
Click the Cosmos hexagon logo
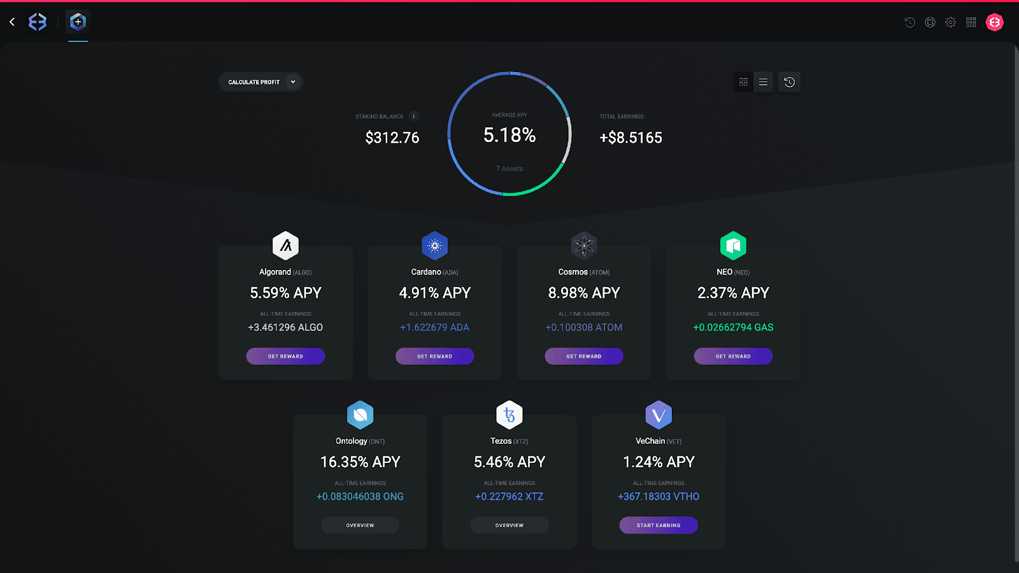[x=584, y=246]
